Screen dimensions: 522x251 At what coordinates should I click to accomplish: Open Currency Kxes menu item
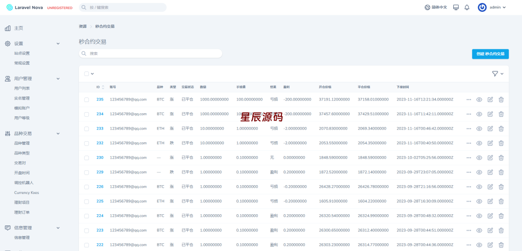(x=27, y=193)
